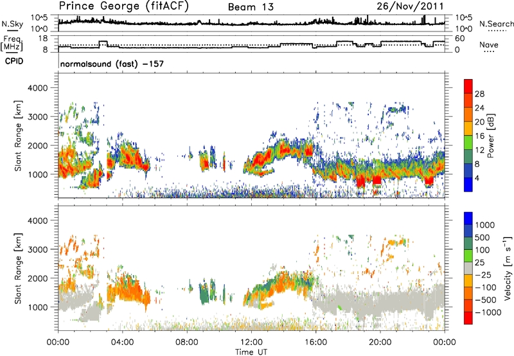Click the '-25' label on Velocity colorbar
Viewport: 514px width, 356px height.
click(483, 275)
